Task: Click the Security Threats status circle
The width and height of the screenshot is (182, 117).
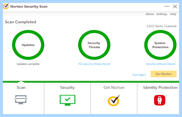Action: pos(94,45)
